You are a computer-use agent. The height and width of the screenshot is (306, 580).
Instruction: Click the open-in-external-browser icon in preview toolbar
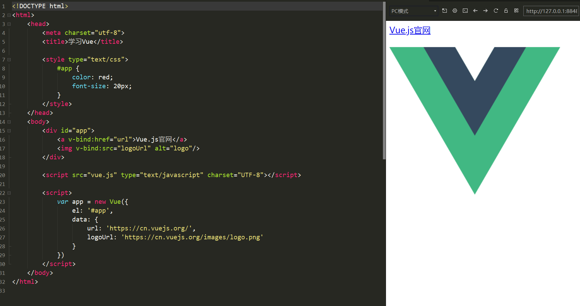coord(444,11)
